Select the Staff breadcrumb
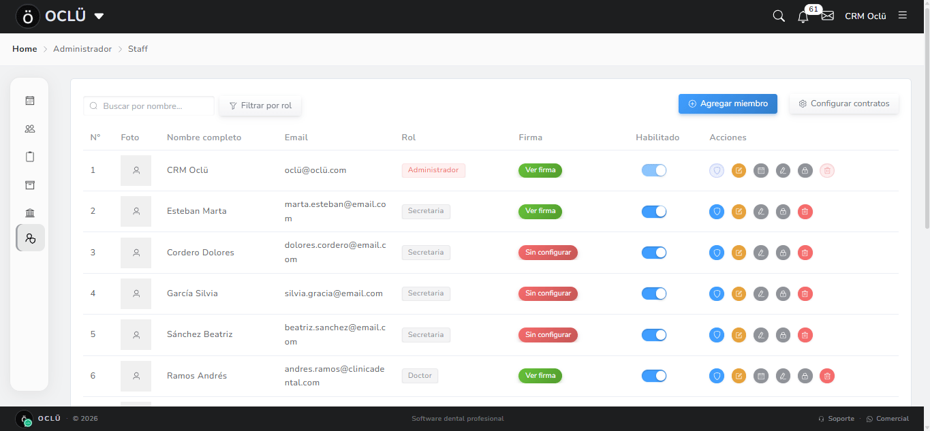 138,49
